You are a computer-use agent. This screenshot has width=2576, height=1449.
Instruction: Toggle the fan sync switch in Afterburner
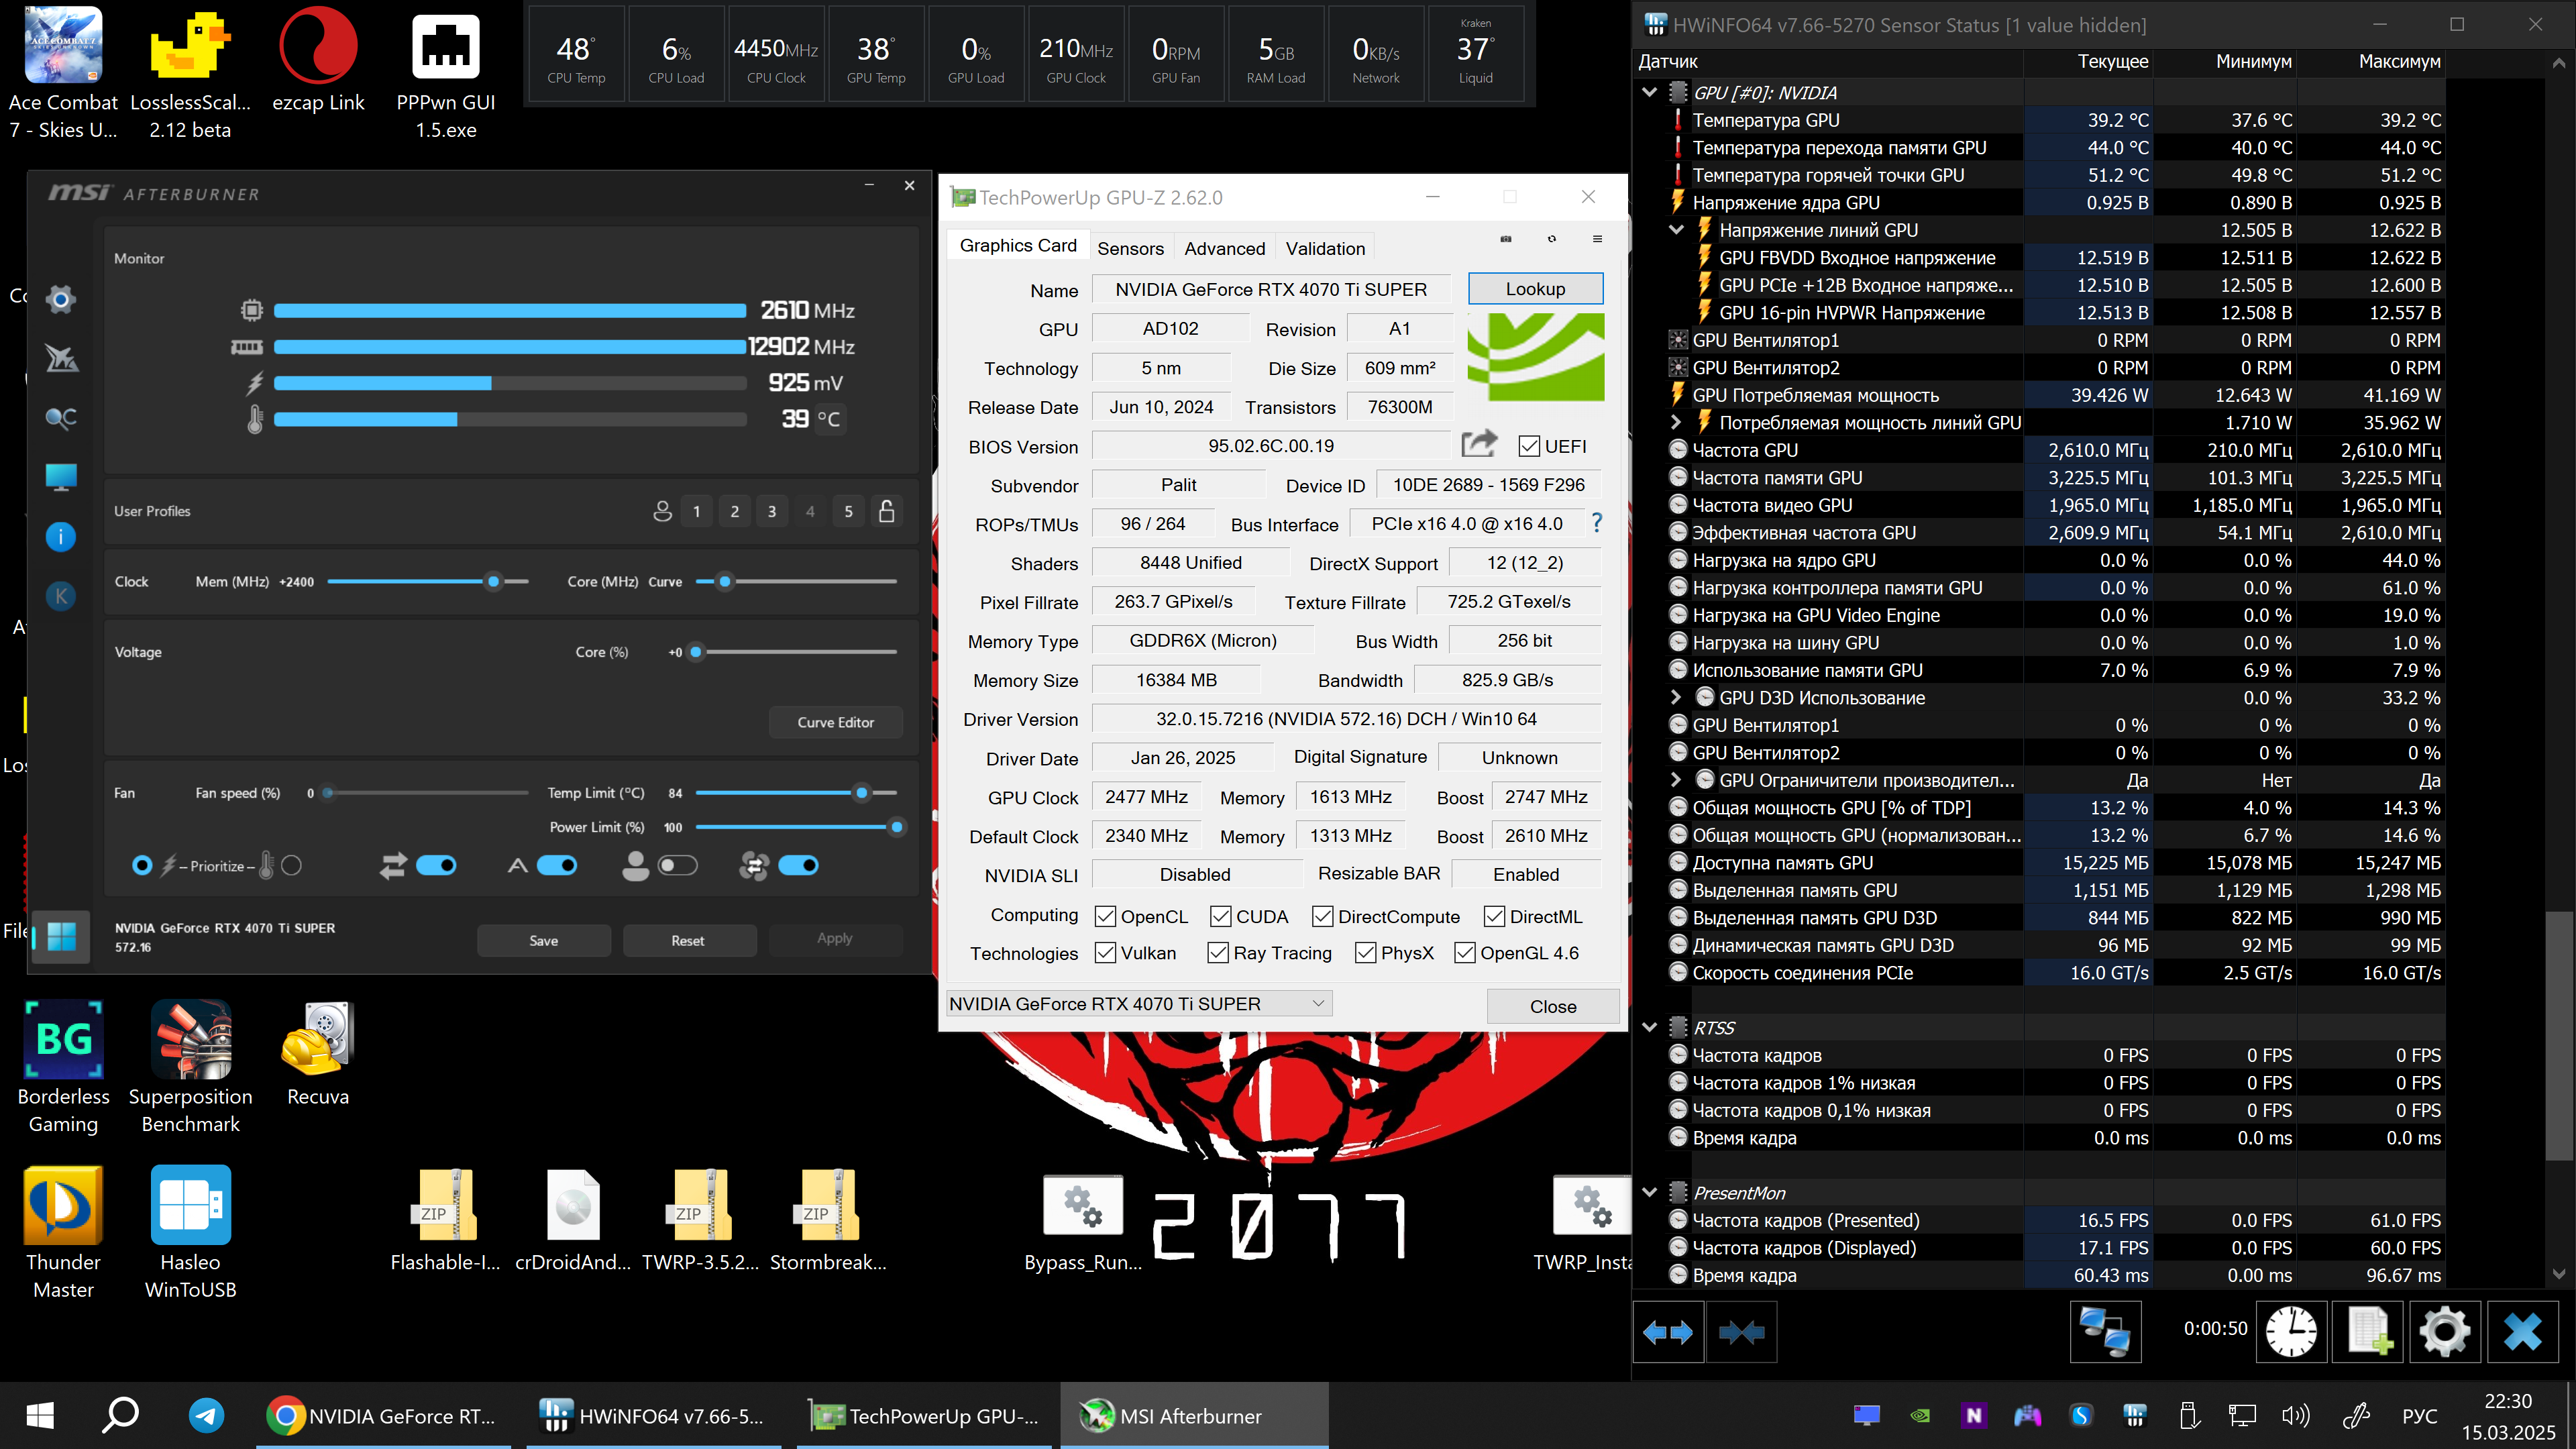798,865
